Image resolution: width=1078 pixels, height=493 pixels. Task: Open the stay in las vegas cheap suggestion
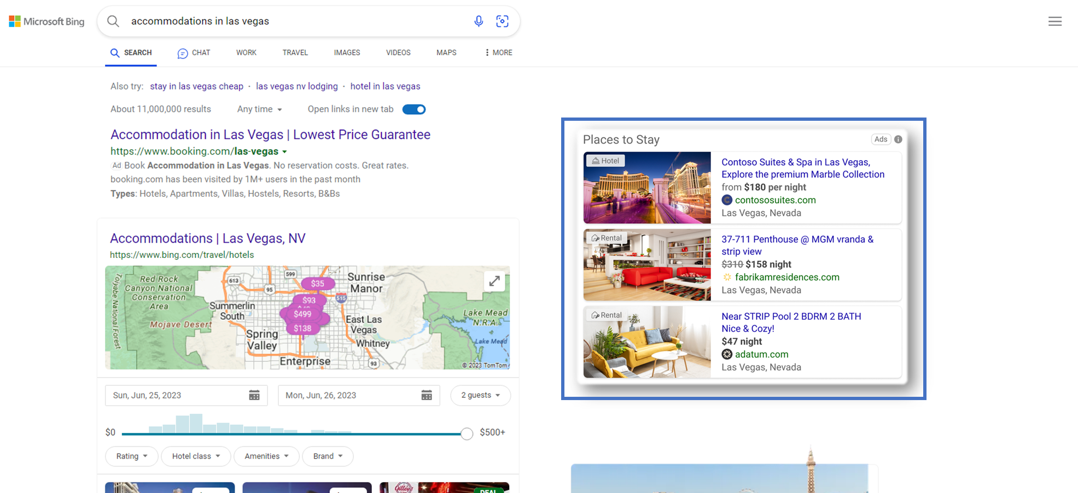tap(197, 86)
